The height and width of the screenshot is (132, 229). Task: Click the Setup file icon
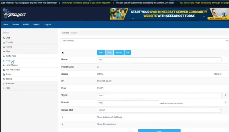[4, 74]
